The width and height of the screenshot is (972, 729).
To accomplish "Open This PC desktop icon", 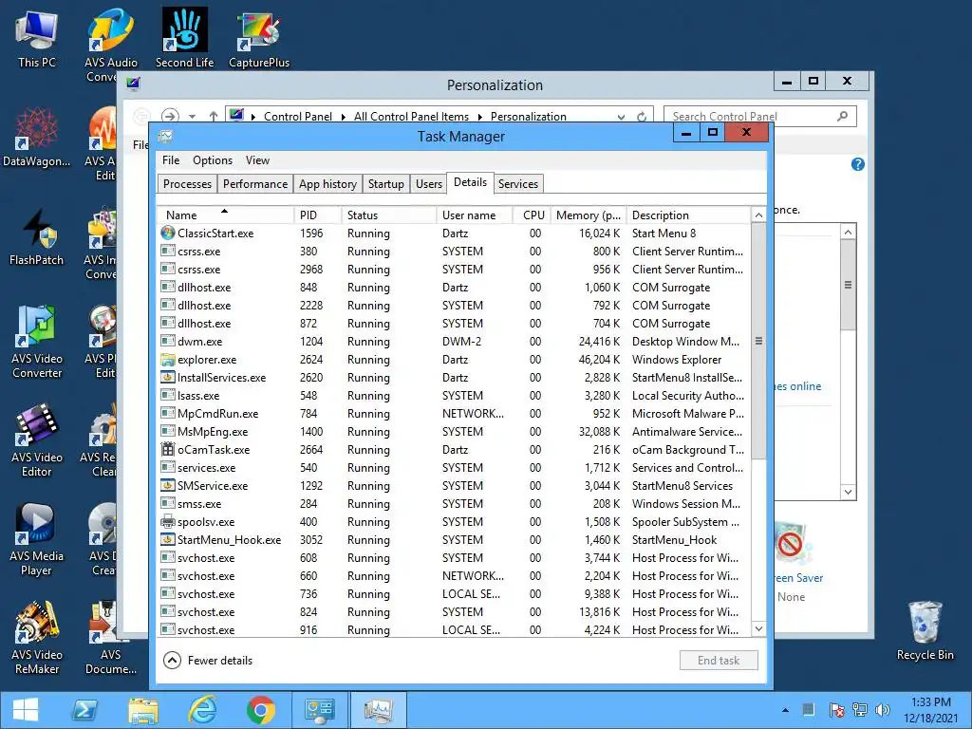I will (x=37, y=40).
